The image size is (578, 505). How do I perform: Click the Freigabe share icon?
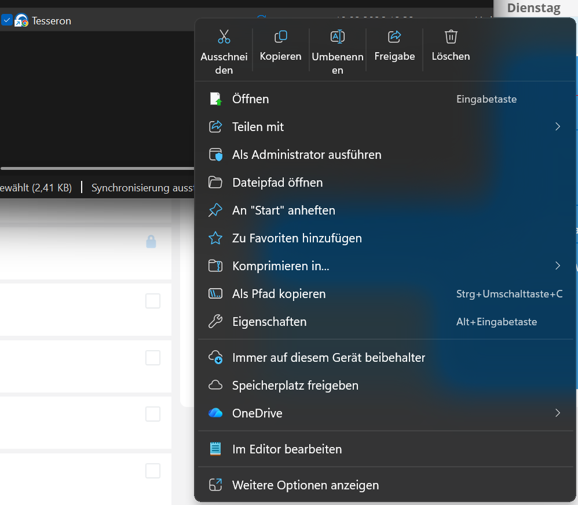[394, 37]
